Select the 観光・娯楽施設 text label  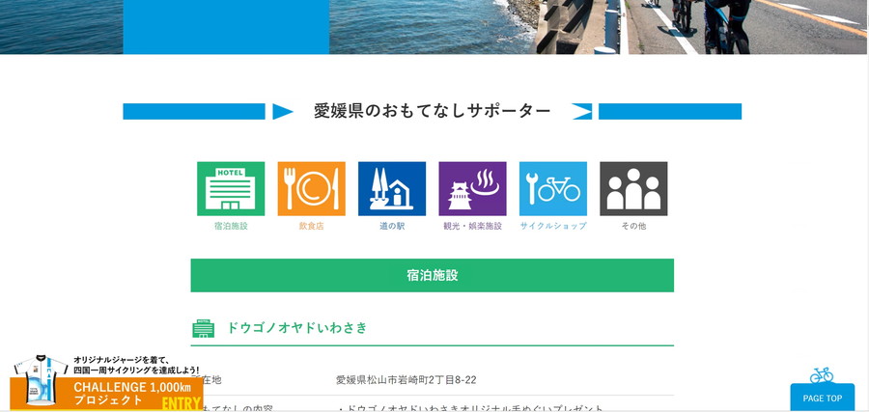point(472,226)
